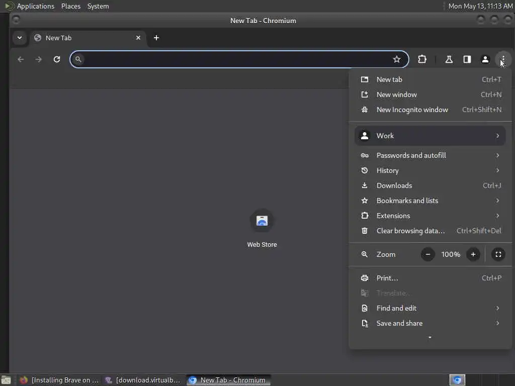Close the New Tab tab
Screen dimensions: 515x386
point(138,38)
